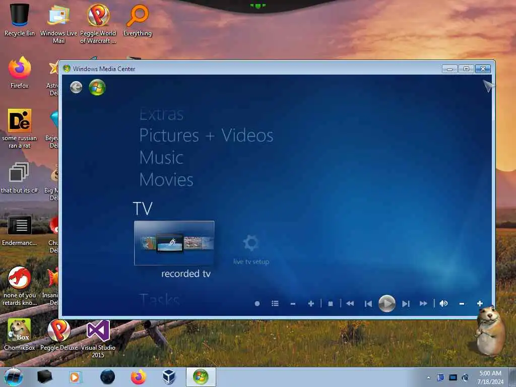516x387 pixels.
Task: Open 'some russian ran a rat' desktop icon
Action: click(20, 128)
